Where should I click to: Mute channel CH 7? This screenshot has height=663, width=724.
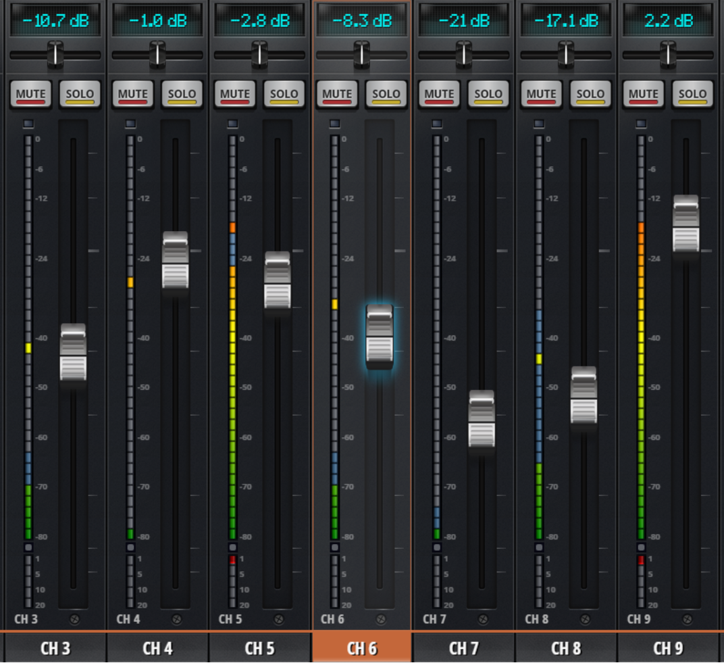point(439,94)
